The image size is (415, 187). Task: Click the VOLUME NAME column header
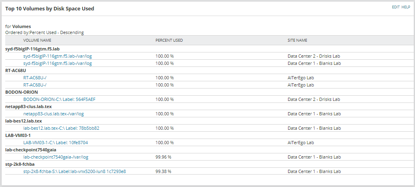coord(37,40)
